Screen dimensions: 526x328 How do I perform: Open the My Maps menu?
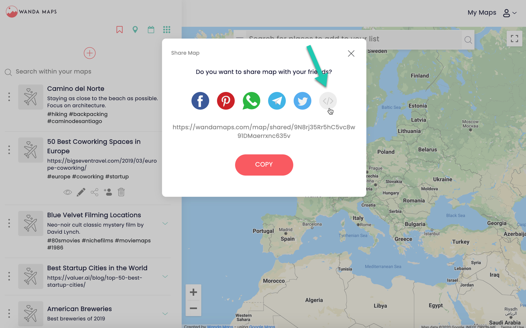pyautogui.click(x=482, y=12)
